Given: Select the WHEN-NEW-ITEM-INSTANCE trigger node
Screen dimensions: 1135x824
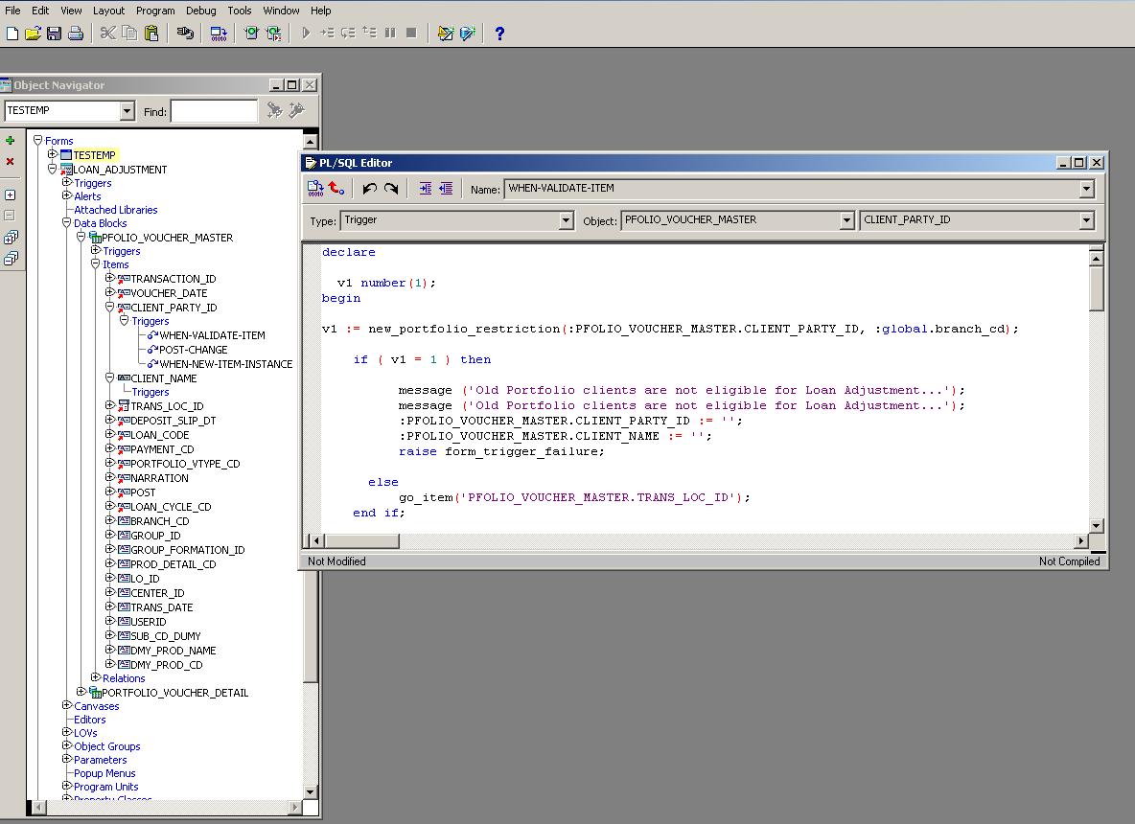Looking at the screenshot, I should coord(226,364).
